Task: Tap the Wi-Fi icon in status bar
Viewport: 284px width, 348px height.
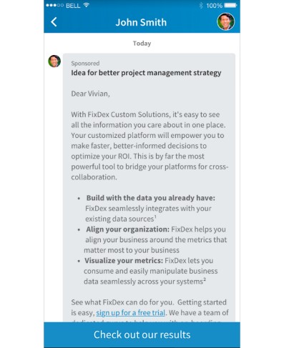Action: point(87,5)
